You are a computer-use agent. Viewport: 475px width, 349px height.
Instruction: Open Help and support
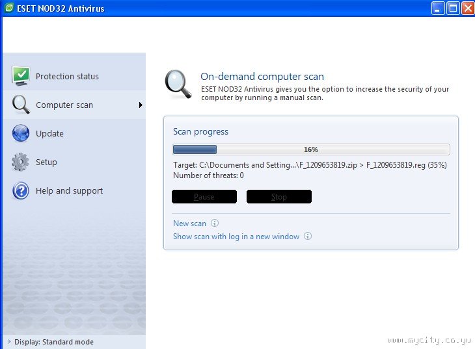[x=74, y=190]
